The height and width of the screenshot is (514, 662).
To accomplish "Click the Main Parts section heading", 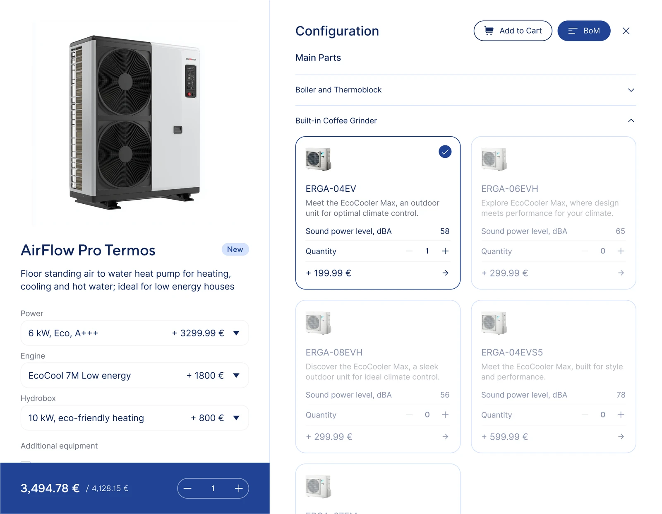I will coord(318,58).
